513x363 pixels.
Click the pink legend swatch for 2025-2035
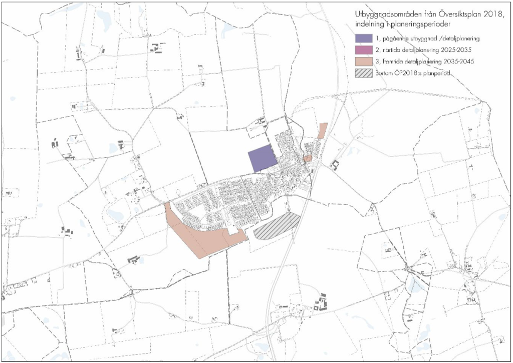pyautogui.click(x=364, y=50)
